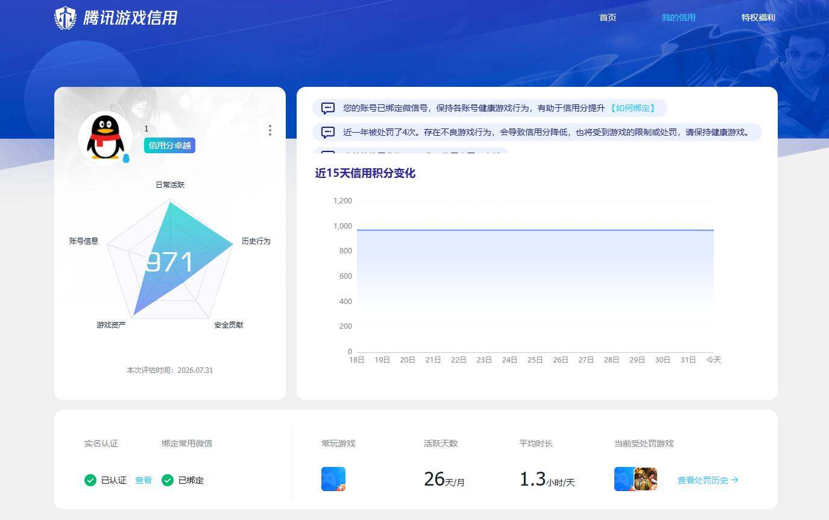
Task: Click the 今天 point on chart axis
Action: tap(714, 360)
